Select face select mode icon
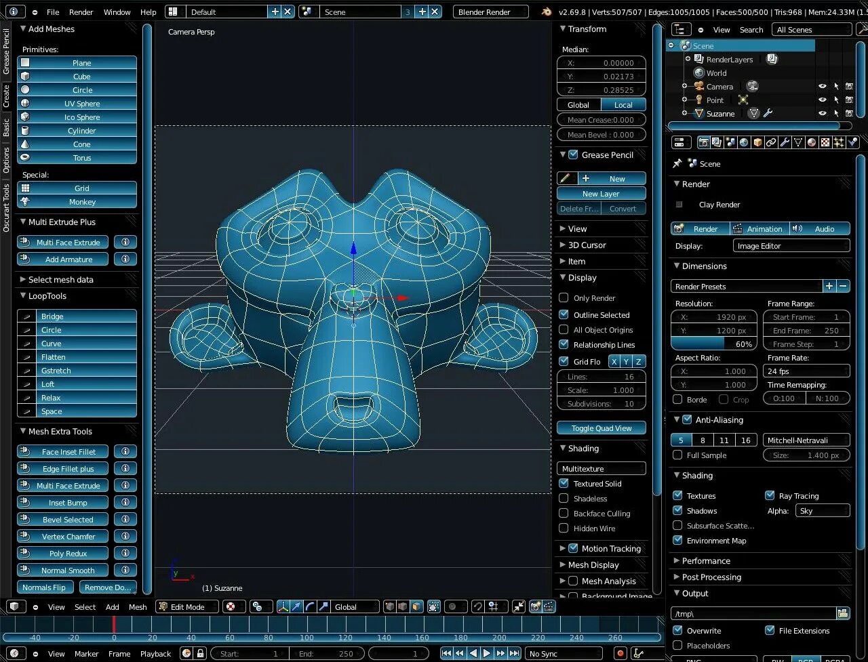This screenshot has width=868, height=662. coord(416,606)
